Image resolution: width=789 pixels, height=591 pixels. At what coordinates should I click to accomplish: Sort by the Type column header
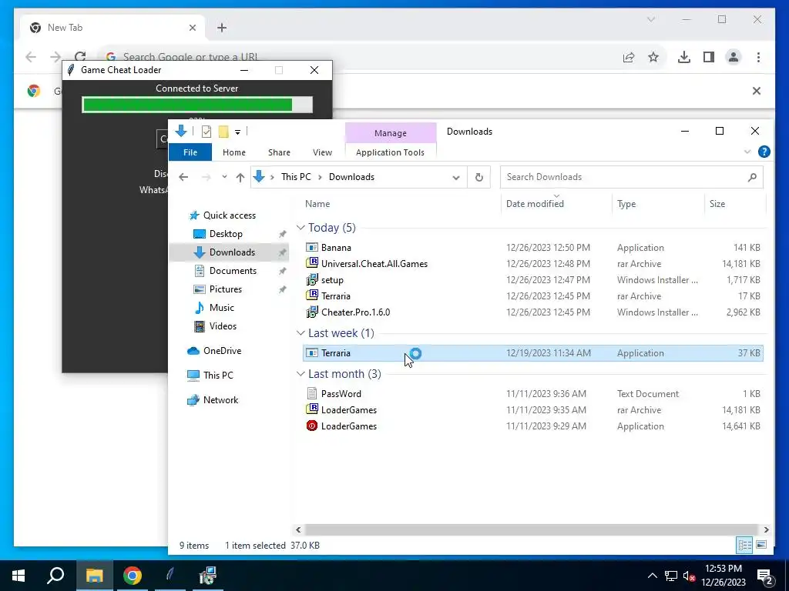coord(626,203)
